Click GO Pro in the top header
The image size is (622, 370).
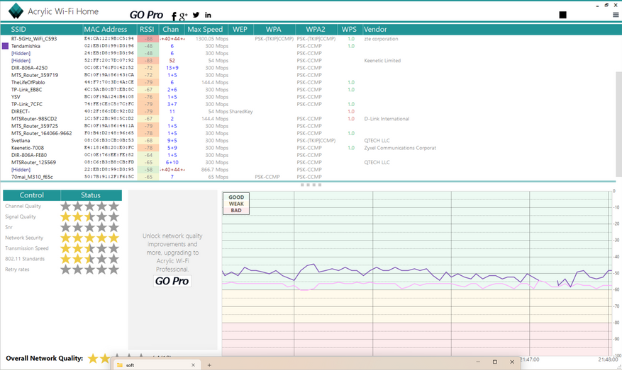click(146, 15)
